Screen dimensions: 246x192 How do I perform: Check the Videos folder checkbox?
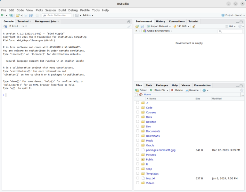tap(138, 183)
